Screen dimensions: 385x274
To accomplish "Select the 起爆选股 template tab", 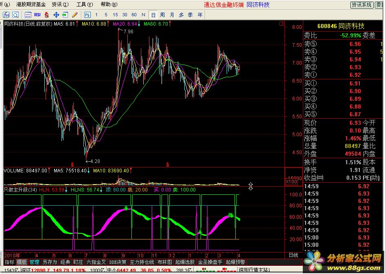I will 185,262.
